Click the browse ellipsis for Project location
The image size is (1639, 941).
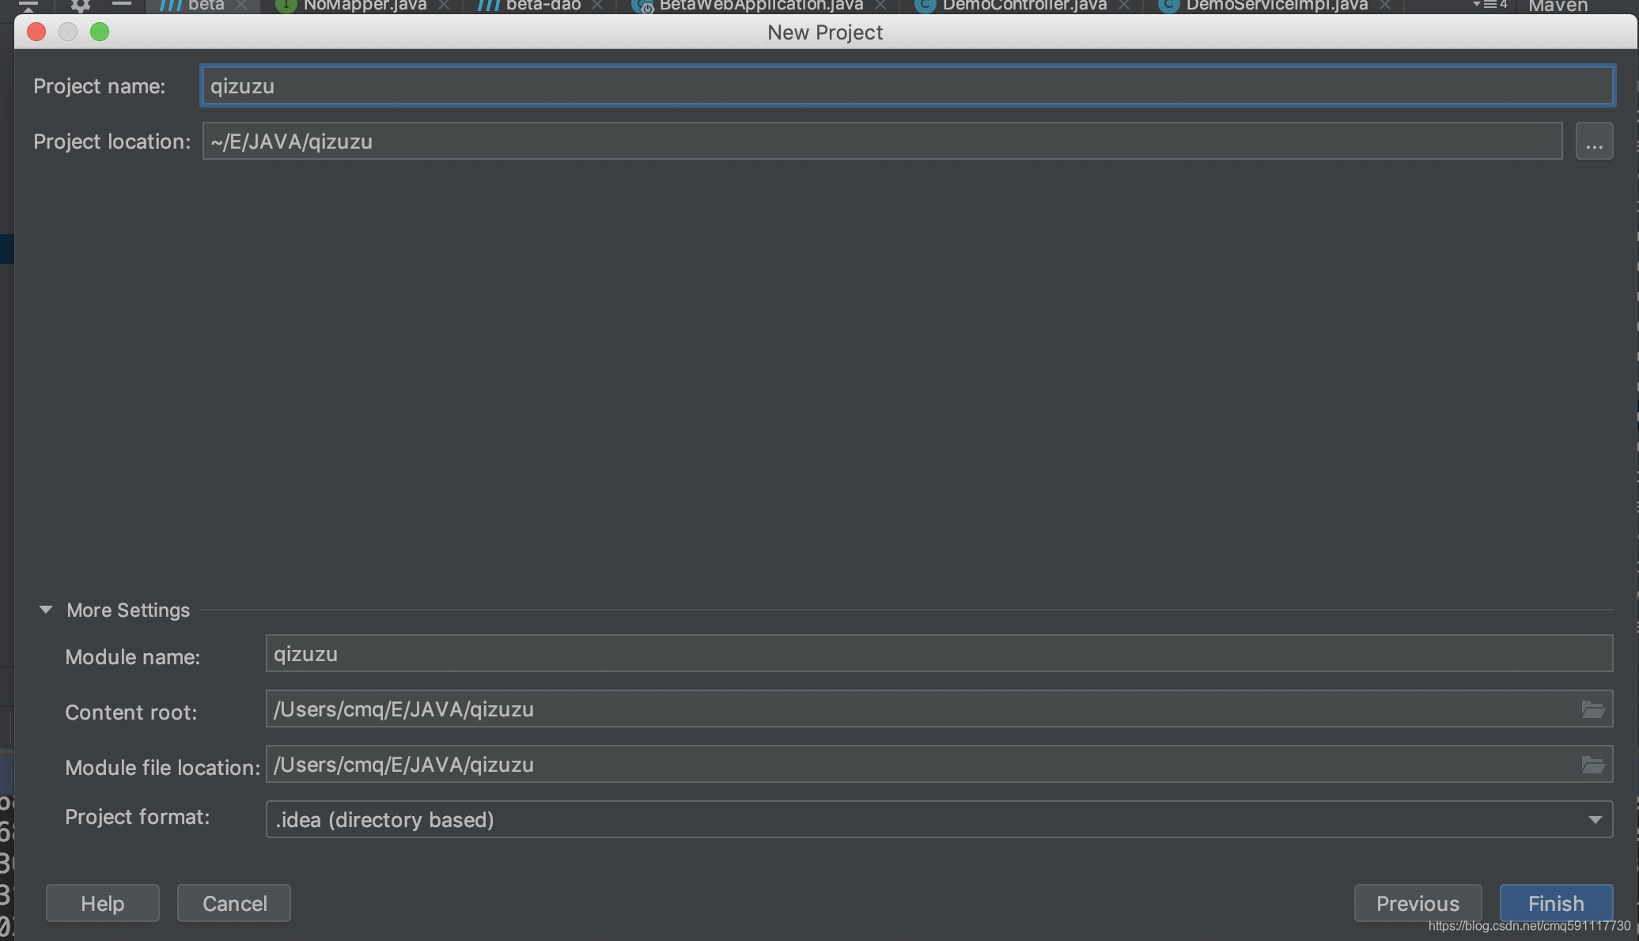coord(1594,142)
